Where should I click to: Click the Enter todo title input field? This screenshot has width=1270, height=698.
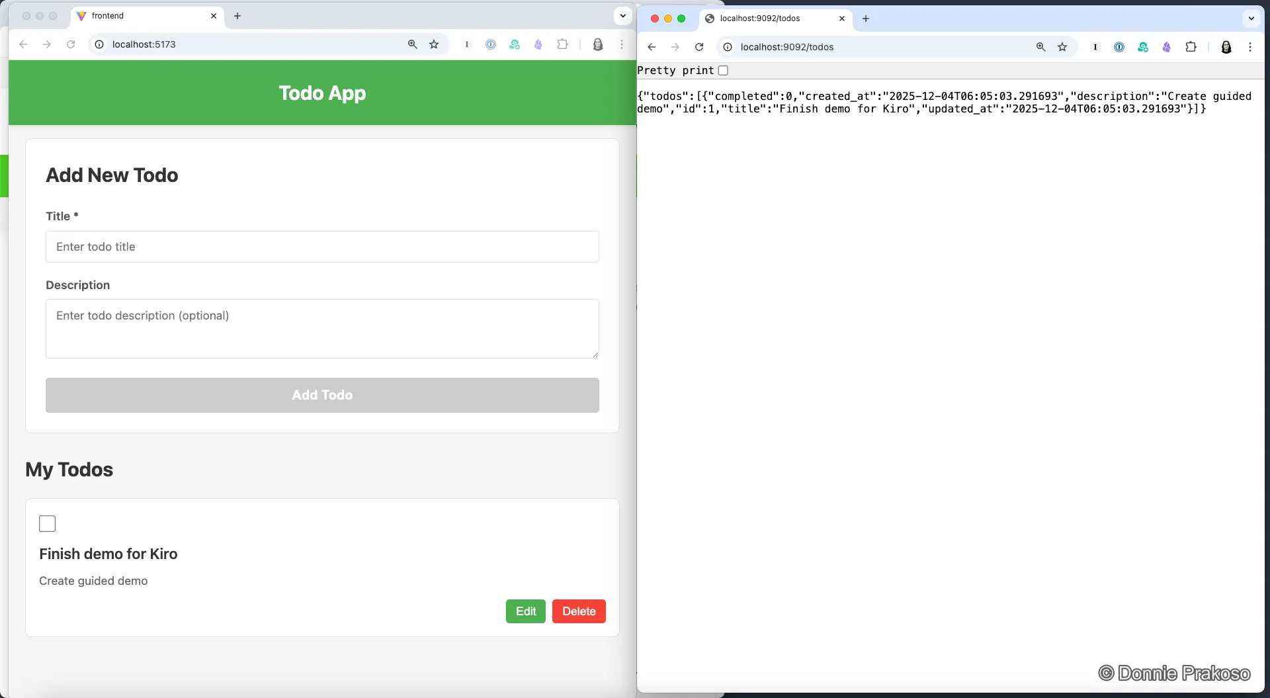[x=322, y=247]
